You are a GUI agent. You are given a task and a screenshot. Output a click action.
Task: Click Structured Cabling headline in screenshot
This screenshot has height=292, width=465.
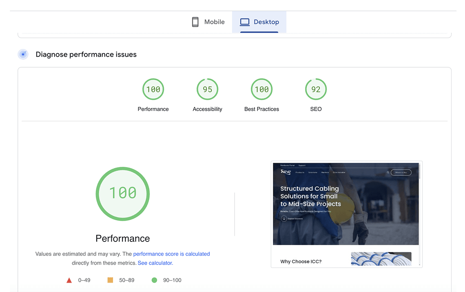pyautogui.click(x=310, y=196)
